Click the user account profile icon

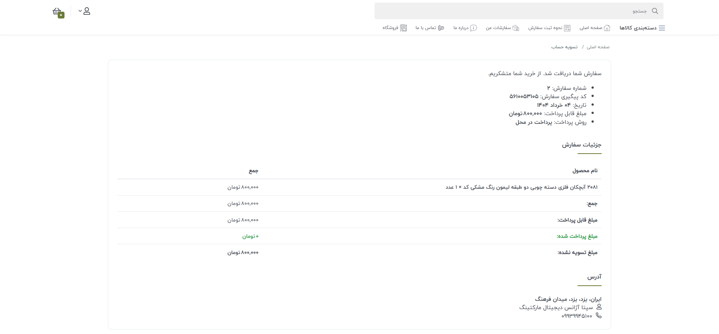[x=87, y=11]
